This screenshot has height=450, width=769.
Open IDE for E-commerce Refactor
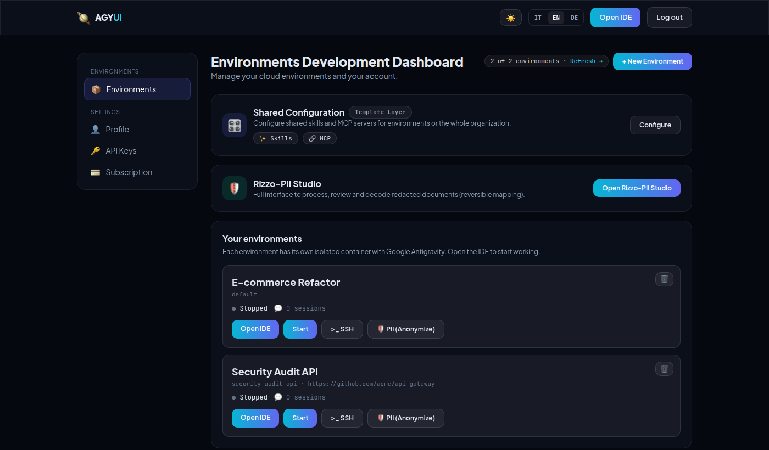(255, 329)
